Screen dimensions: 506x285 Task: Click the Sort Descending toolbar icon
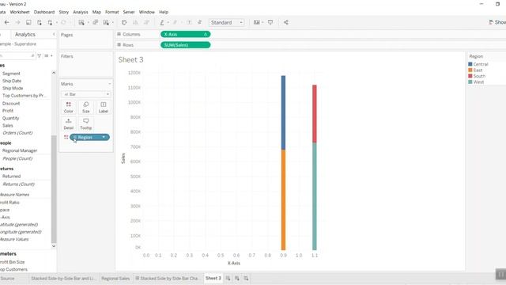[146, 22]
